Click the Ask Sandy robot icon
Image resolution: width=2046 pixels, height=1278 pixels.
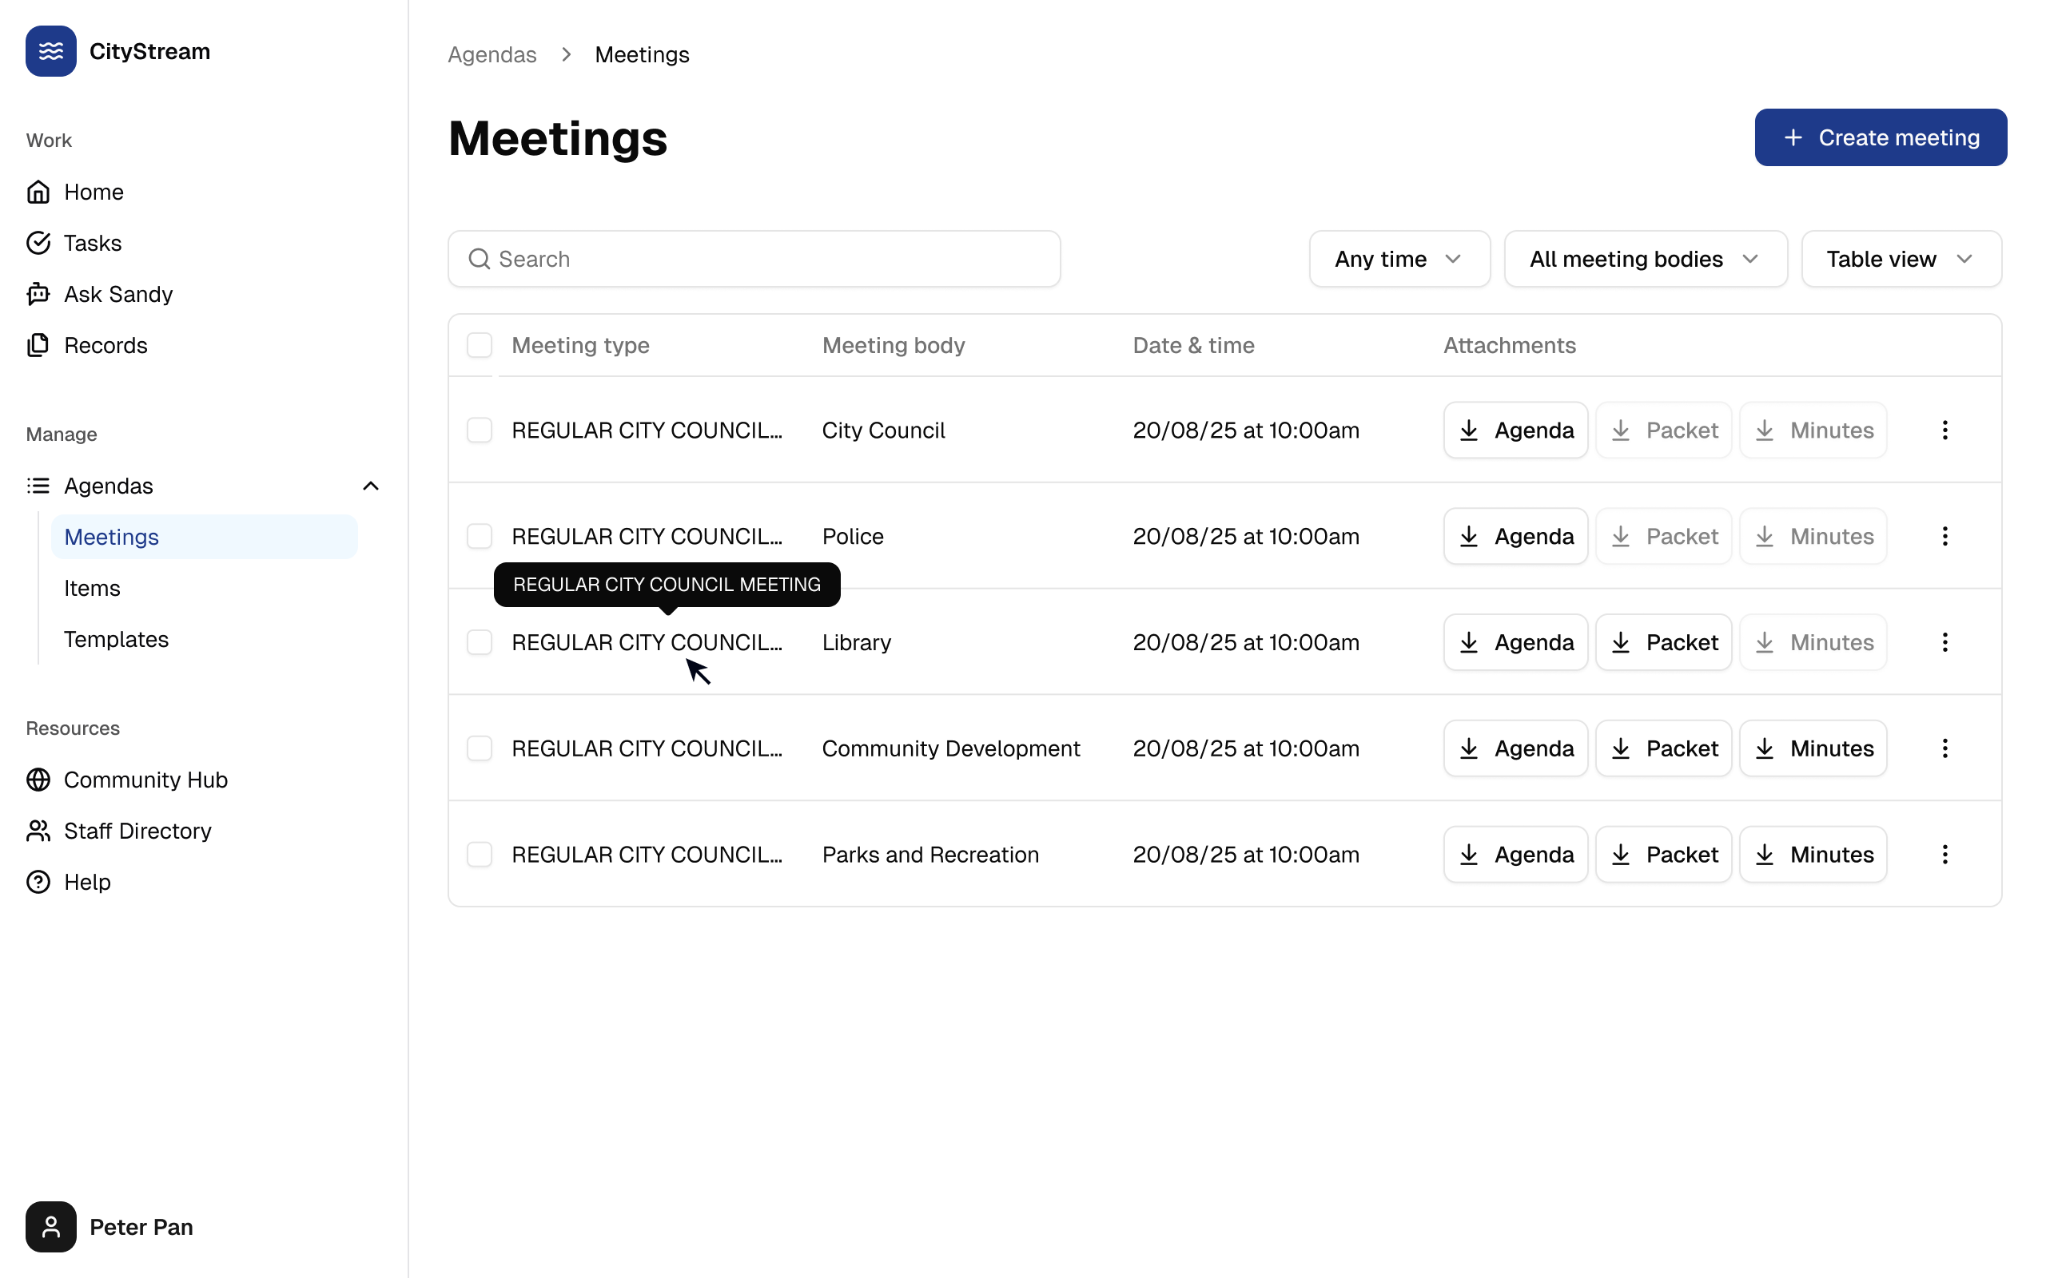pyautogui.click(x=38, y=294)
